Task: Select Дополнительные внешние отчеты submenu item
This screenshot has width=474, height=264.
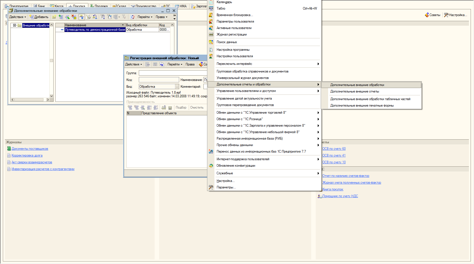Action: point(355,91)
